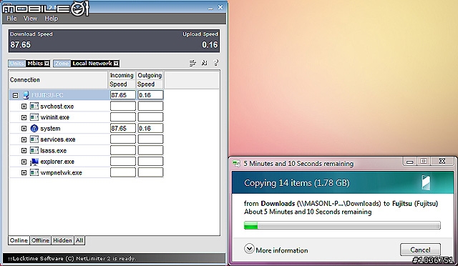Image resolution: width=458 pixels, height=266 pixels.
Task: Click the svchost.exe process icon
Action: [x=34, y=106]
